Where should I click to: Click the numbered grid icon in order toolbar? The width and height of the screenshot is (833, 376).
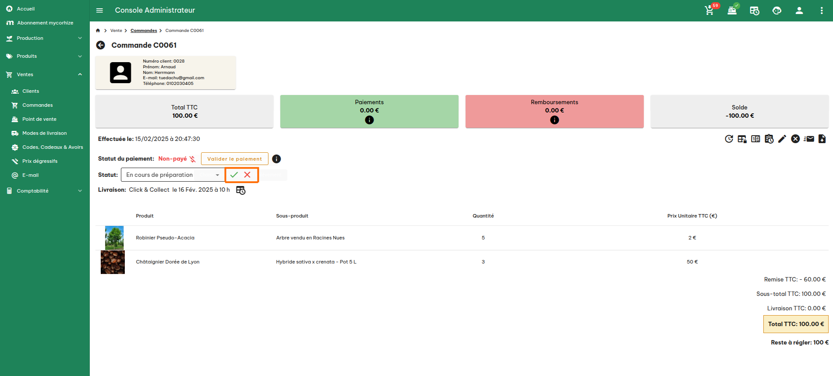pyautogui.click(x=755, y=139)
